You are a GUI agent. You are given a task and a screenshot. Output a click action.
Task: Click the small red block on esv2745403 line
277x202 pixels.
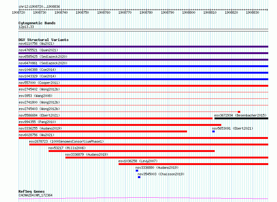pyautogui.click(x=239, y=112)
